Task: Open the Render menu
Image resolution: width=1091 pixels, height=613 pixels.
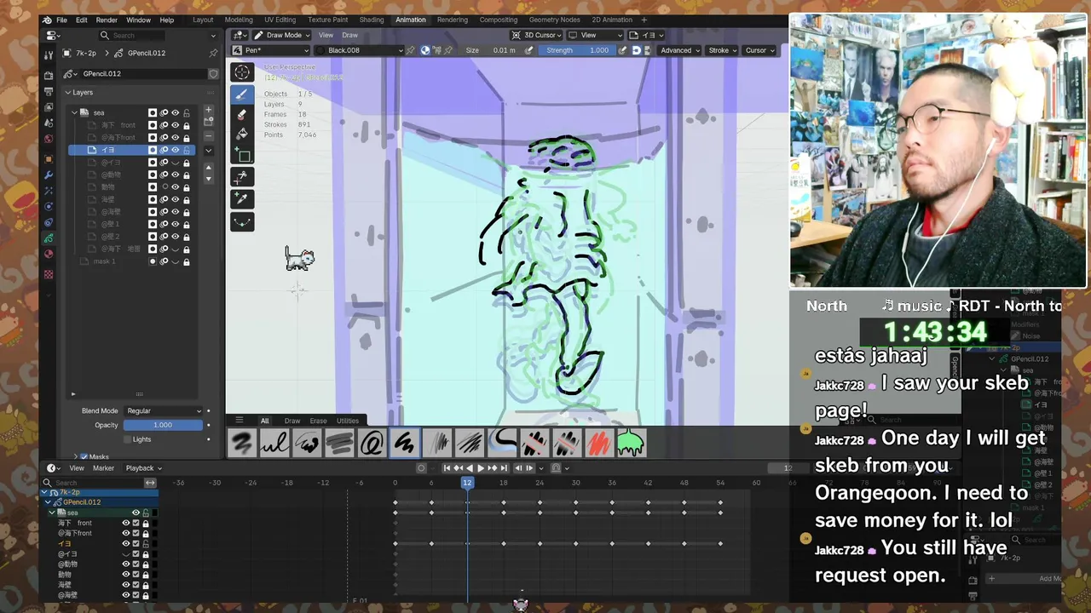Action: click(107, 20)
